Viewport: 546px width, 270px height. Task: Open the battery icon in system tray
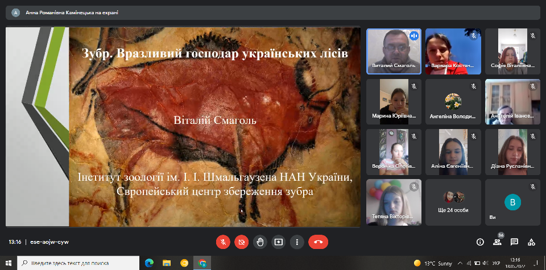[x=477, y=263]
